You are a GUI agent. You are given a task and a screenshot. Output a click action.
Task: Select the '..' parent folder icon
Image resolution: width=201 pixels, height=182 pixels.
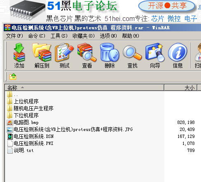pyautogui.click(x=9, y=94)
